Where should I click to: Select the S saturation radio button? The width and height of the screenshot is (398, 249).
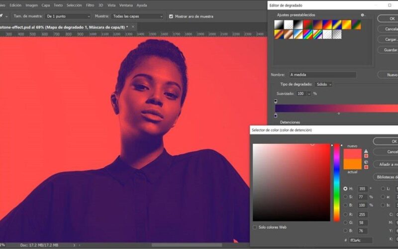[x=346, y=197]
